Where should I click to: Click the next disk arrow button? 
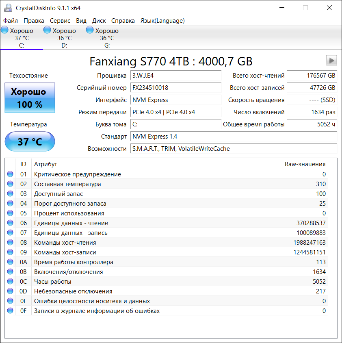tap(331, 61)
